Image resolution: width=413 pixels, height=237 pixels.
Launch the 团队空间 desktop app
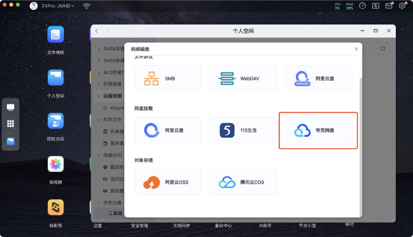(x=55, y=121)
